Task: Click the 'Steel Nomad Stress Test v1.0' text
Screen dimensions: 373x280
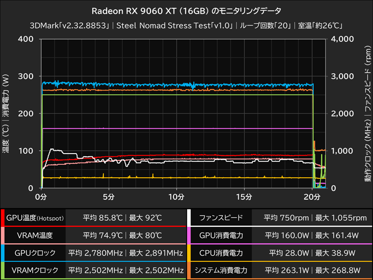Action: coord(175,26)
